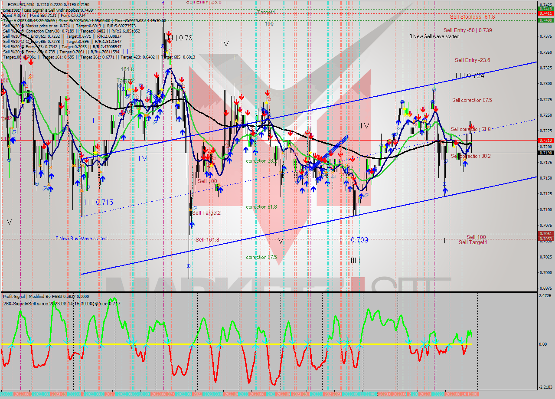Select the 0 New Buy Wave started label
The image size is (555, 399).
pyautogui.click(x=81, y=238)
